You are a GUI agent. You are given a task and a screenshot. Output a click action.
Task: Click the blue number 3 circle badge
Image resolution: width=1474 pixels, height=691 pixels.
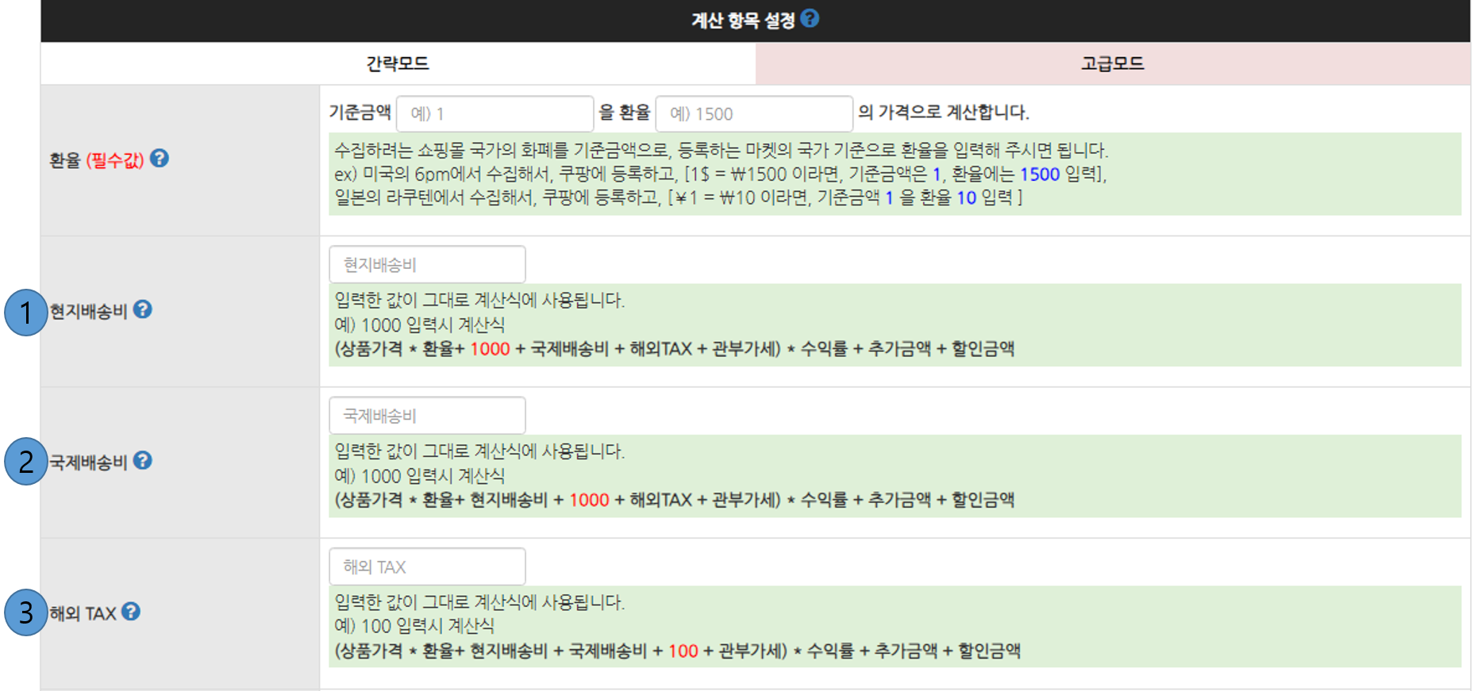pyautogui.click(x=25, y=612)
